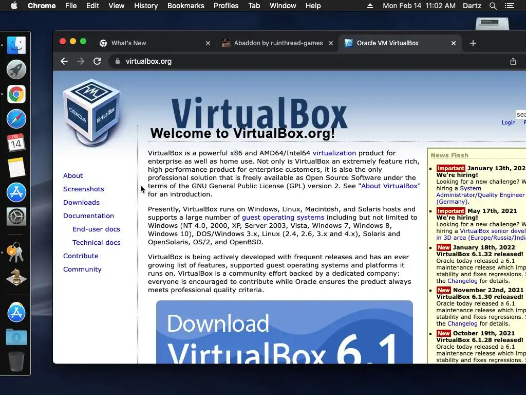Viewport: 526px width, 395px height.
Task: Open the Screenshots sidebar link
Action: coord(84,189)
